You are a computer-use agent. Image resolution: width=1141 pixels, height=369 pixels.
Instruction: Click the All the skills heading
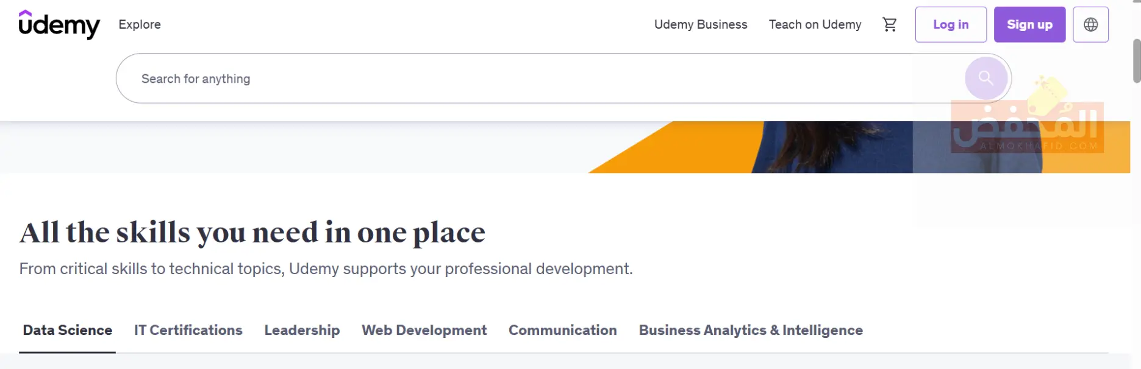(252, 233)
